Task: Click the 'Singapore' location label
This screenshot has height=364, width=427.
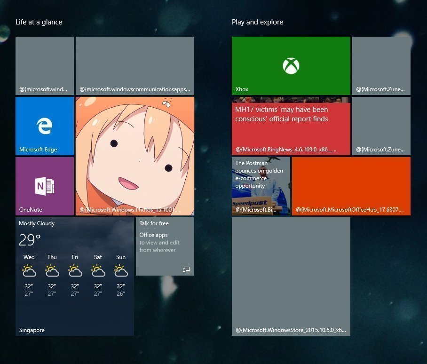Action: (x=32, y=330)
